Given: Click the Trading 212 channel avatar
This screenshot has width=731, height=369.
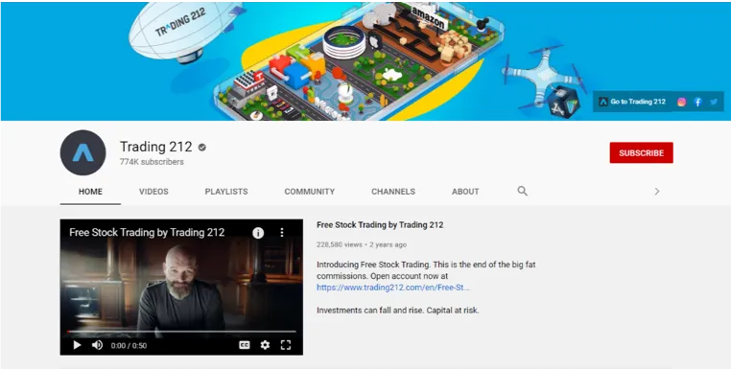Looking at the screenshot, I should tap(83, 152).
